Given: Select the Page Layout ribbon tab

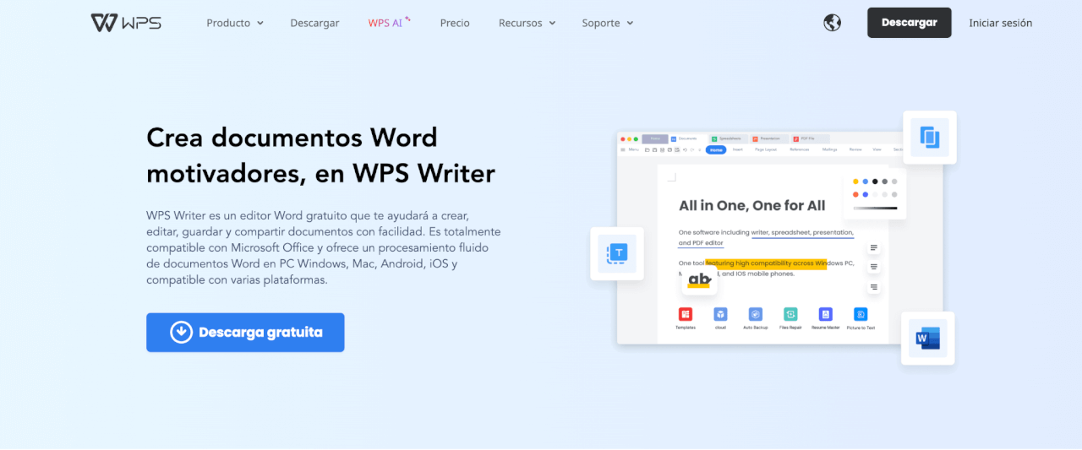Looking at the screenshot, I should (766, 149).
